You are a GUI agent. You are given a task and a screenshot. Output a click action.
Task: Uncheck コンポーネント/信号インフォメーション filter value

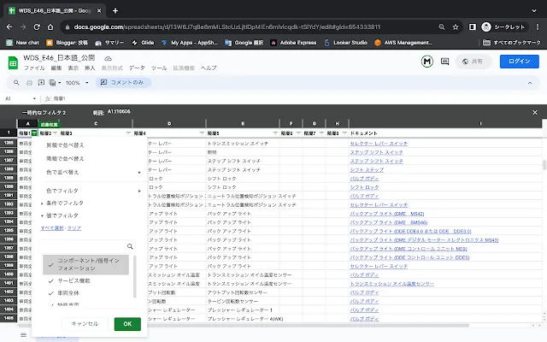[85, 264]
